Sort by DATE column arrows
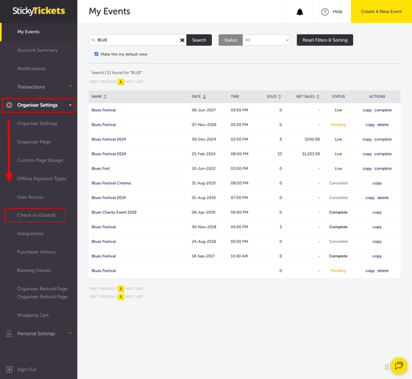This screenshot has height=379, width=412. [x=204, y=97]
